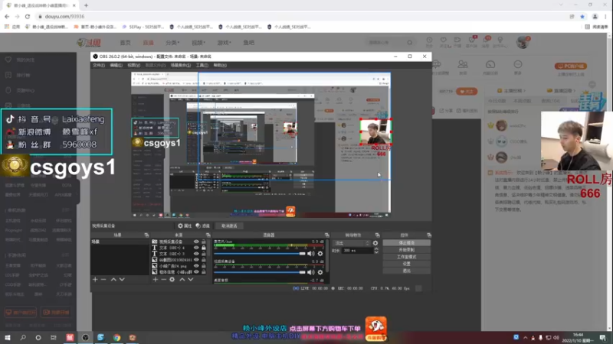
Task: Mute the video capture device mixer channel via its speaker icon
Action: [311, 272]
